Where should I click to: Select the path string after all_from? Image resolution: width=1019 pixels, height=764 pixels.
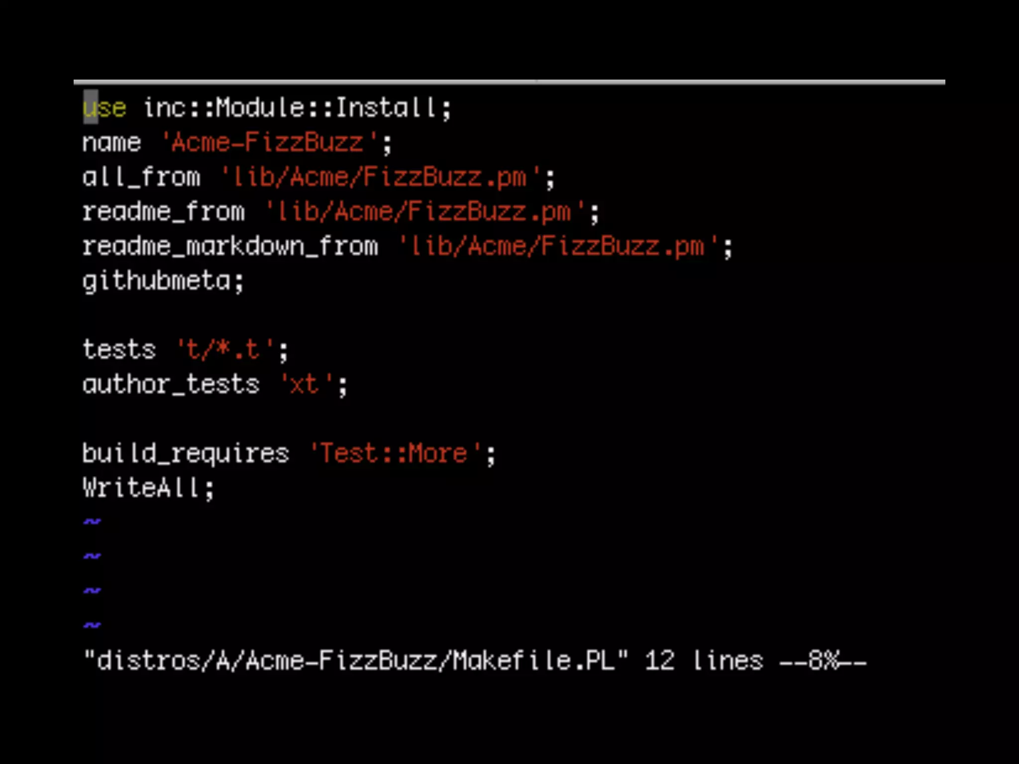381,178
